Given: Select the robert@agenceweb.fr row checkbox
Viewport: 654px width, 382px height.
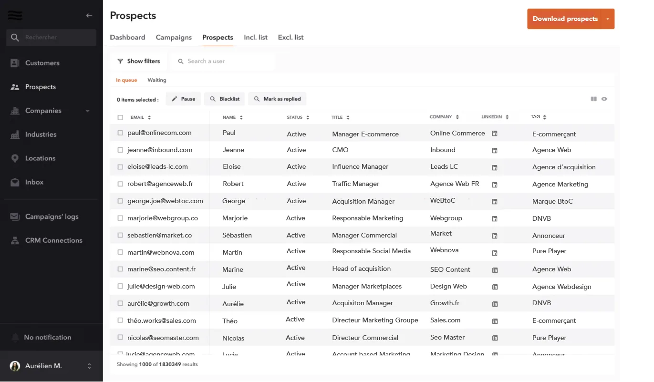Looking at the screenshot, I should [x=120, y=184].
